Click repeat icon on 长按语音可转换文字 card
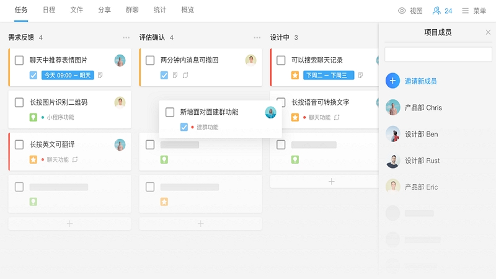The image size is (496, 279). point(337,117)
